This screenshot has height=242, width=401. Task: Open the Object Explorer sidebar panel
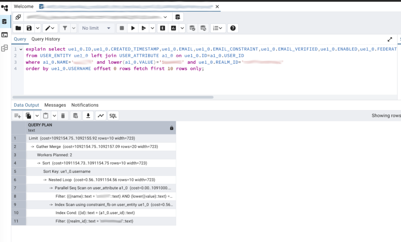coord(5,8)
